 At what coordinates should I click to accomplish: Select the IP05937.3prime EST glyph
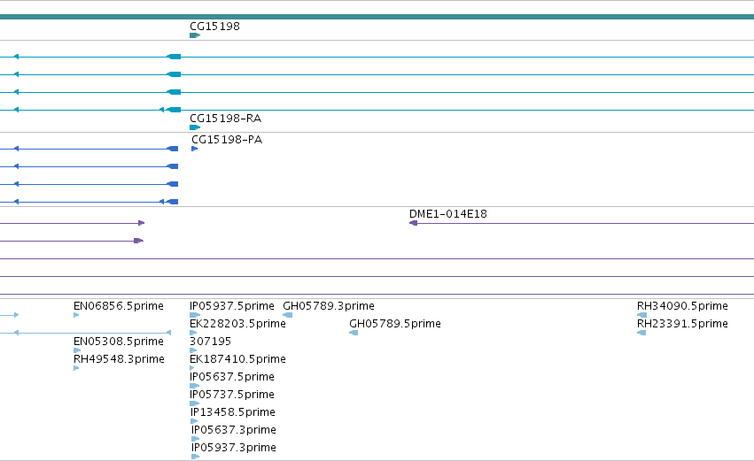(x=195, y=457)
